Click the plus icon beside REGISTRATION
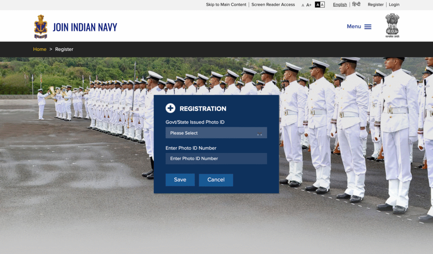 [170, 108]
